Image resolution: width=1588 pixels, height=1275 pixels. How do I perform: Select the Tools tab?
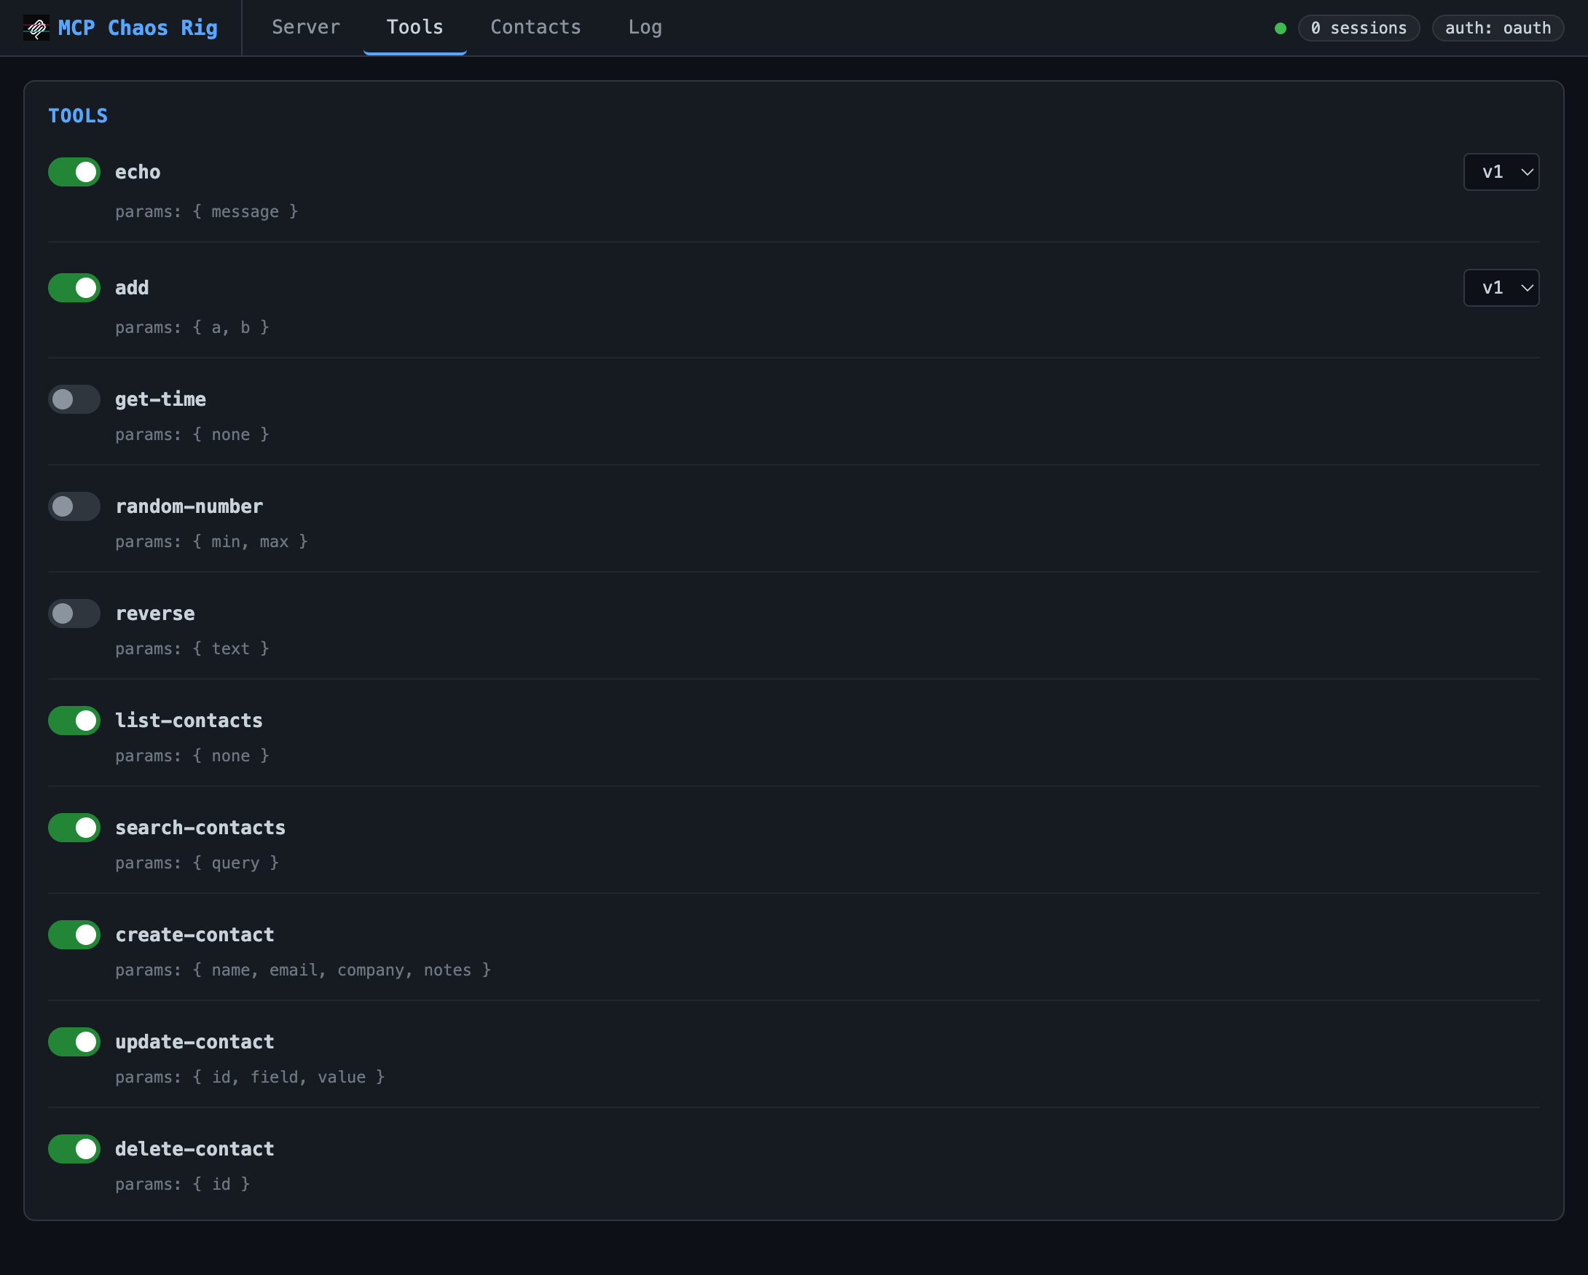414,27
